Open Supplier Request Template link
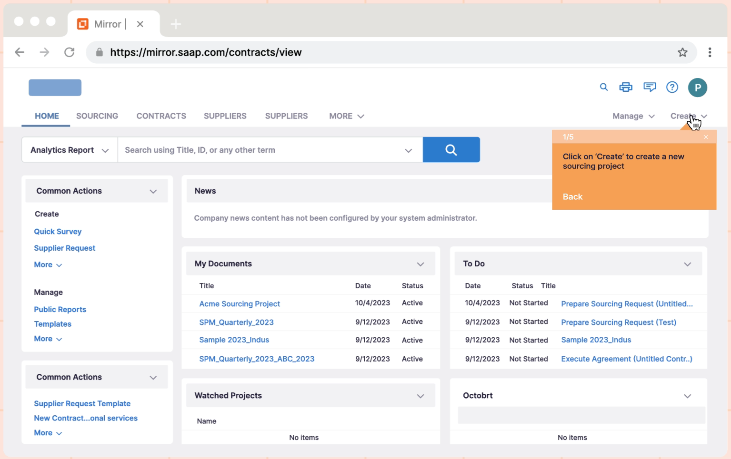 [82, 403]
